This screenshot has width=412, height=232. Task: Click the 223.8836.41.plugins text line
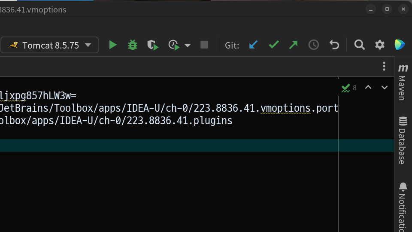click(116, 121)
